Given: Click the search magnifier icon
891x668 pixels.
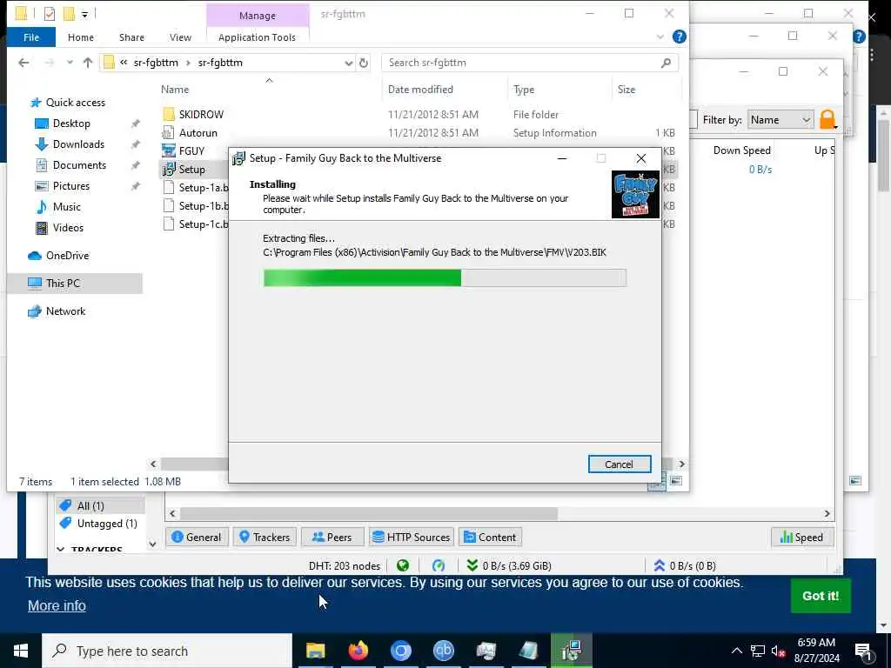Looking at the screenshot, I should pos(666,63).
